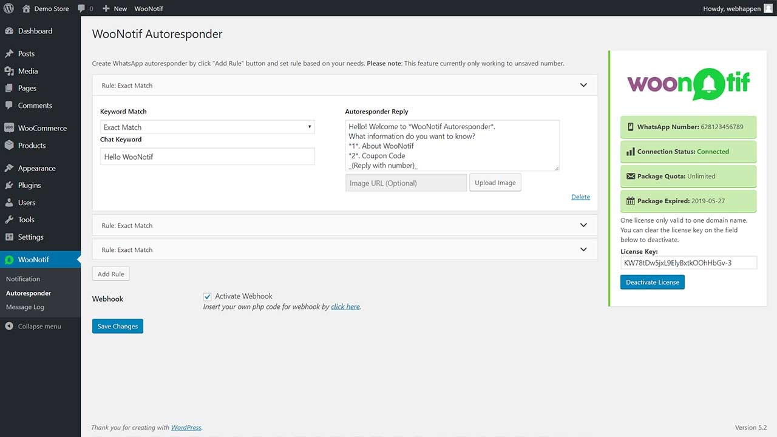Click the Products box icon

[9, 145]
